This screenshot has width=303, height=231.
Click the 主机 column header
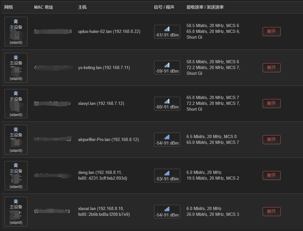point(82,7)
